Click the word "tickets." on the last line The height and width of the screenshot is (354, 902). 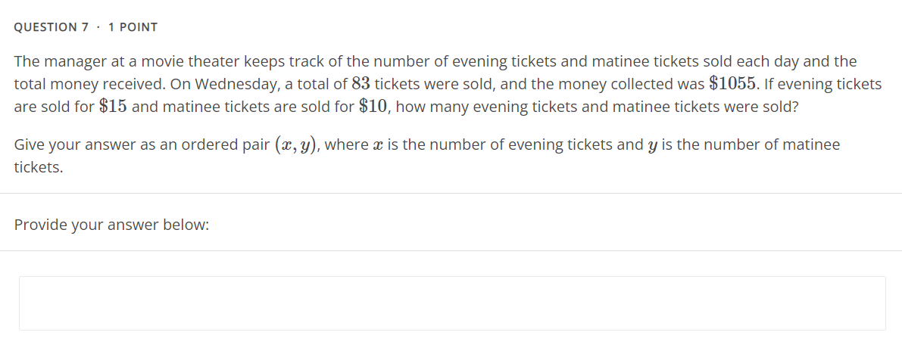coord(39,167)
